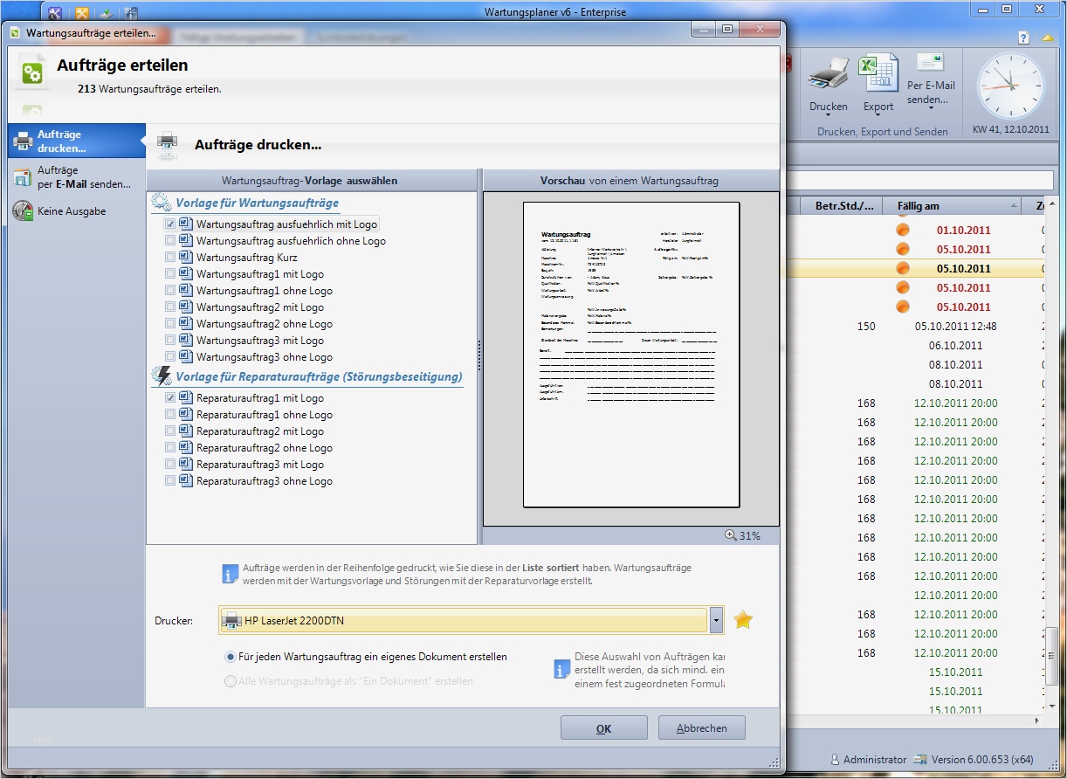The image size is (1067, 779).
Task: Click the envelope Per E-Mail senden icon
Action: pyautogui.click(x=931, y=64)
